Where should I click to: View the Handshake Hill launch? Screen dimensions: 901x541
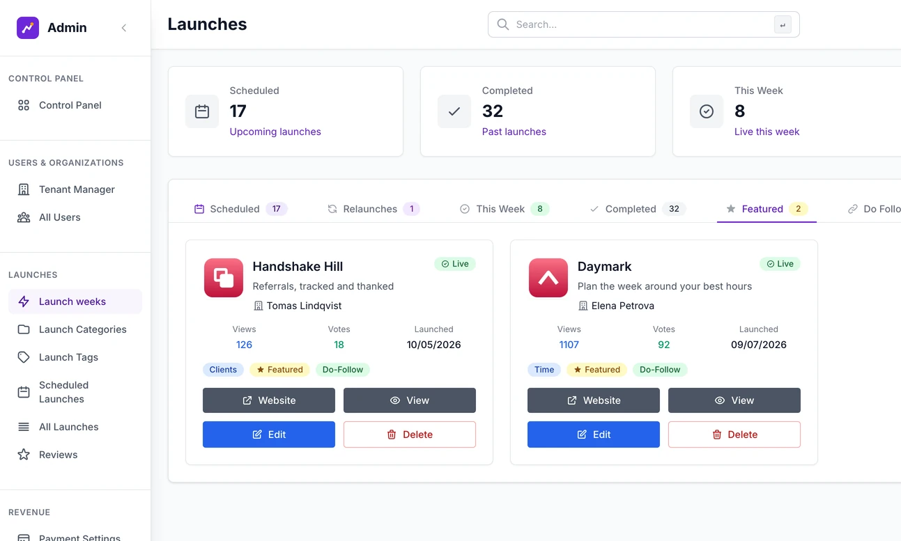coord(410,400)
